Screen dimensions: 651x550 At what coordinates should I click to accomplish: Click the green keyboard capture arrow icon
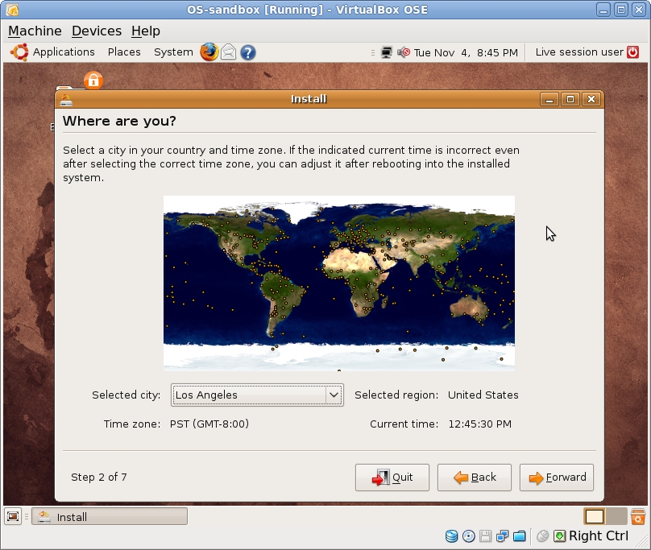pos(559,536)
